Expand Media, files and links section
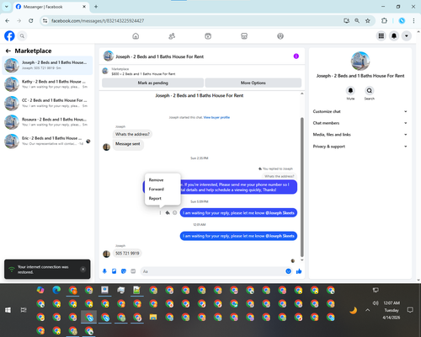 pos(360,135)
